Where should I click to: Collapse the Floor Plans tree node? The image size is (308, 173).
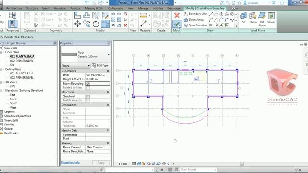(x=1, y=52)
